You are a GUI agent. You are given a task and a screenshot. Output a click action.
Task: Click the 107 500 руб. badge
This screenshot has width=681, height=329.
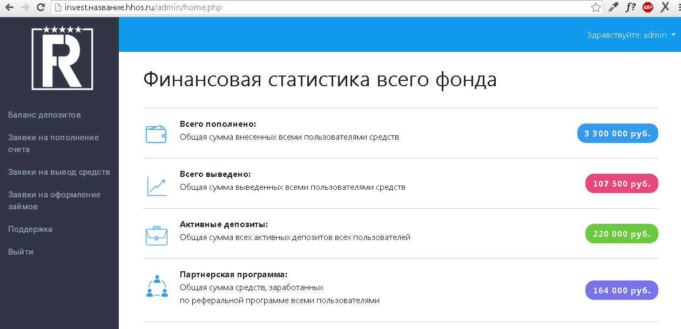point(622,183)
